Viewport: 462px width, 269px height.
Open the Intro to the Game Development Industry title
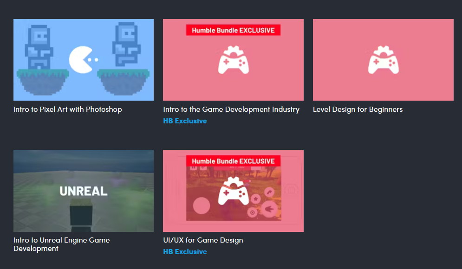tap(231, 110)
